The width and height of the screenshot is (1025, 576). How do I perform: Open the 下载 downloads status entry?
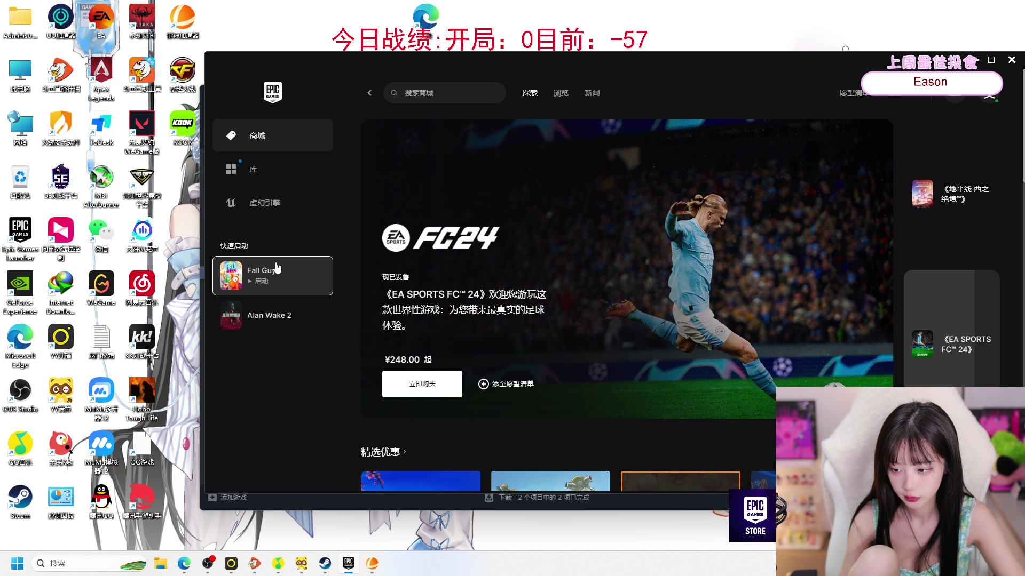click(x=537, y=497)
